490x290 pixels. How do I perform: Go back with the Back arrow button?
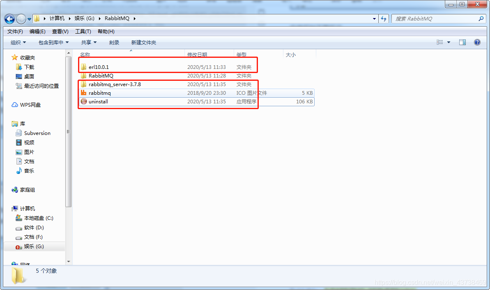click(x=9, y=19)
